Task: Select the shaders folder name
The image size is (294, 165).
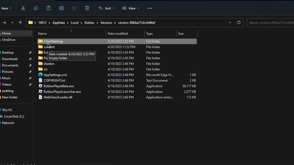Action: tap(49, 64)
